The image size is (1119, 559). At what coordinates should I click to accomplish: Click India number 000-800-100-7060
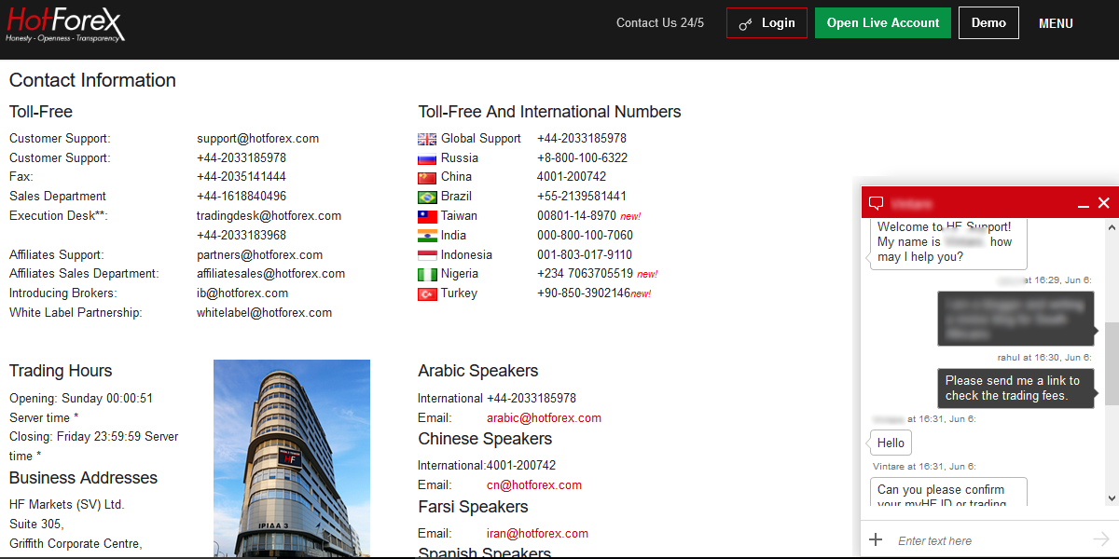pyautogui.click(x=585, y=236)
